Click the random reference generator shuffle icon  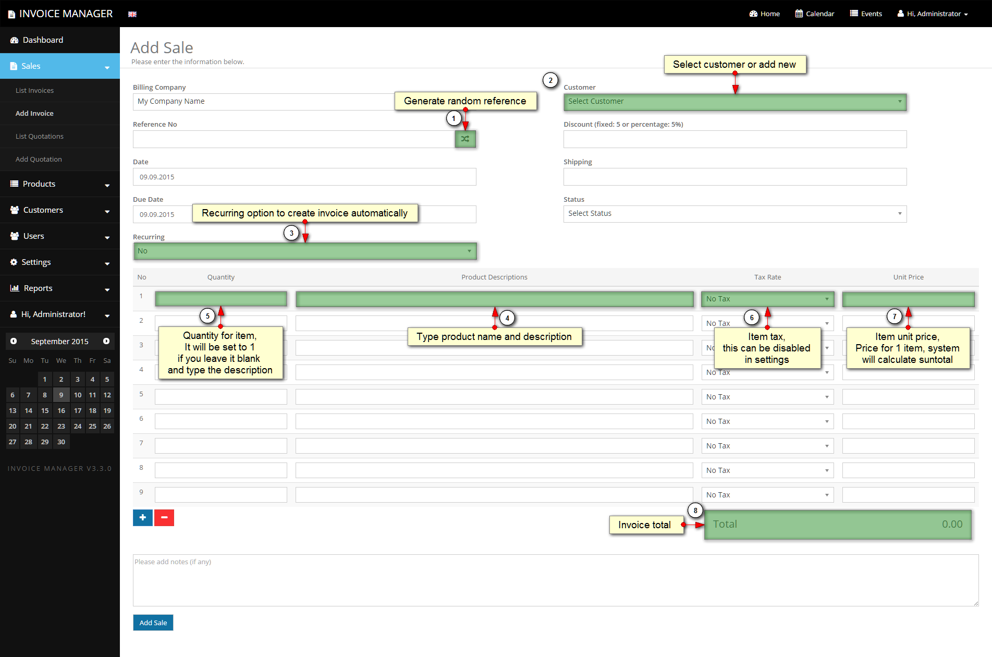coord(465,139)
